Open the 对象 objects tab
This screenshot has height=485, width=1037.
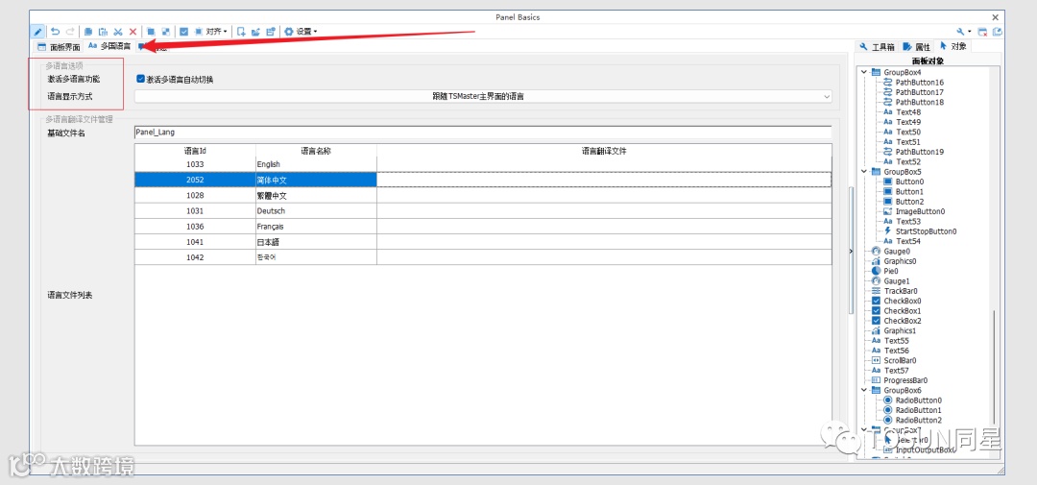[x=953, y=46]
